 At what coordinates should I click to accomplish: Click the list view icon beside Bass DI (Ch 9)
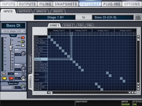(x=138, y=17)
